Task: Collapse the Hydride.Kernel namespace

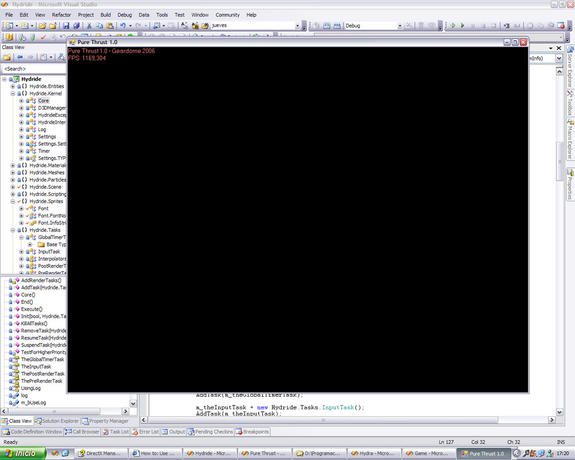Action: pos(13,94)
